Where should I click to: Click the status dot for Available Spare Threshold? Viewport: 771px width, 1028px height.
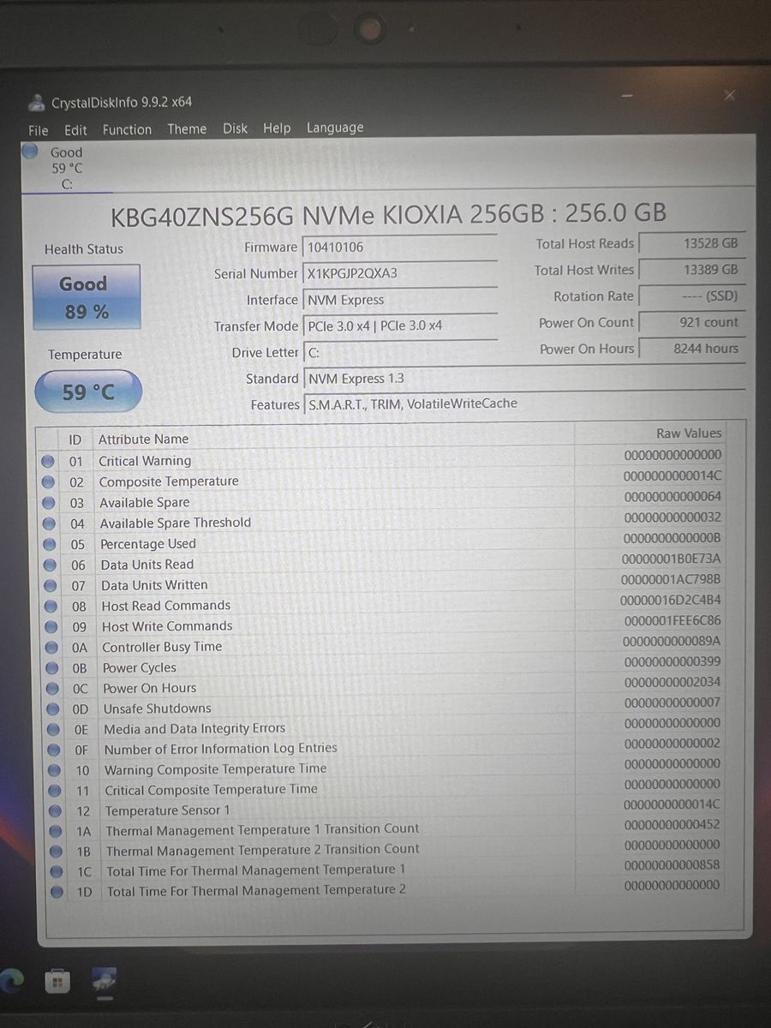click(50, 523)
